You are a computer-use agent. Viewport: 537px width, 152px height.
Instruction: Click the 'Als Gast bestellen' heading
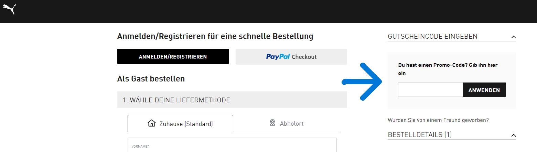tap(151, 79)
